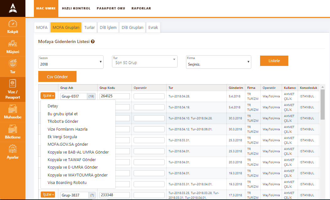Select HAC UMRE top menu
Screen dimensions: 330x200
pyautogui.click(x=46, y=8)
